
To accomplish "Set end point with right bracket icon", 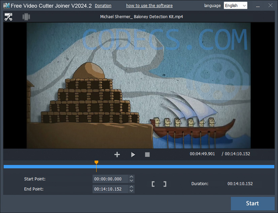I will coord(165,184).
